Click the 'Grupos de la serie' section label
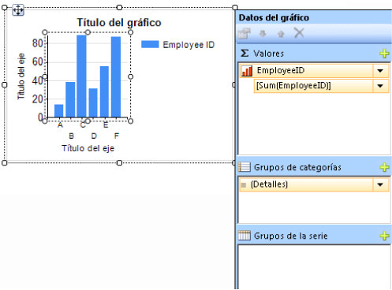 tap(290, 236)
